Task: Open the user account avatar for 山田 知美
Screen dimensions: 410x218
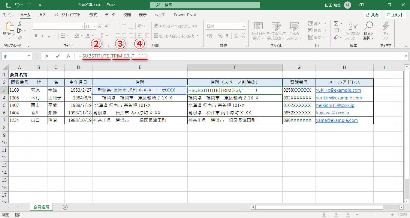Action: pyautogui.click(x=348, y=5)
